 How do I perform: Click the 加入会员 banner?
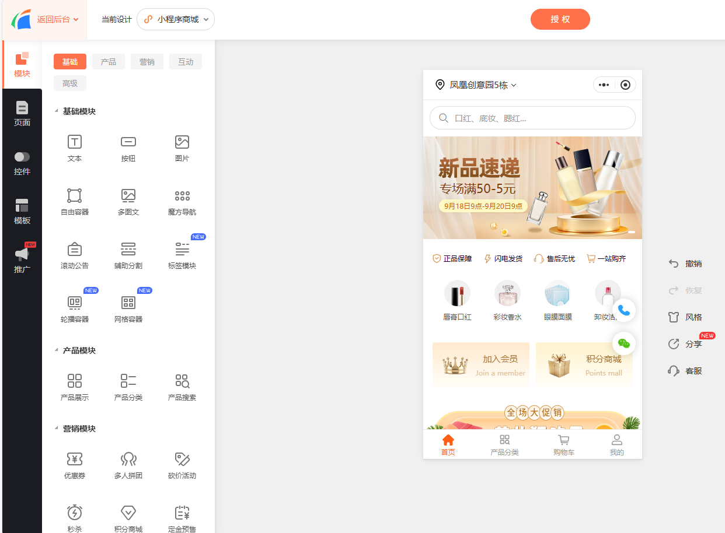[480, 364]
